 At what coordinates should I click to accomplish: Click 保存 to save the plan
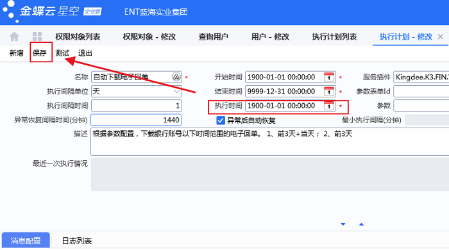40,53
